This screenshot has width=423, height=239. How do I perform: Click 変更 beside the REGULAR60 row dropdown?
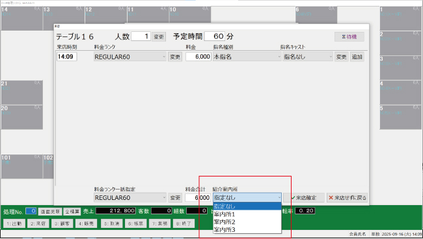click(x=175, y=57)
